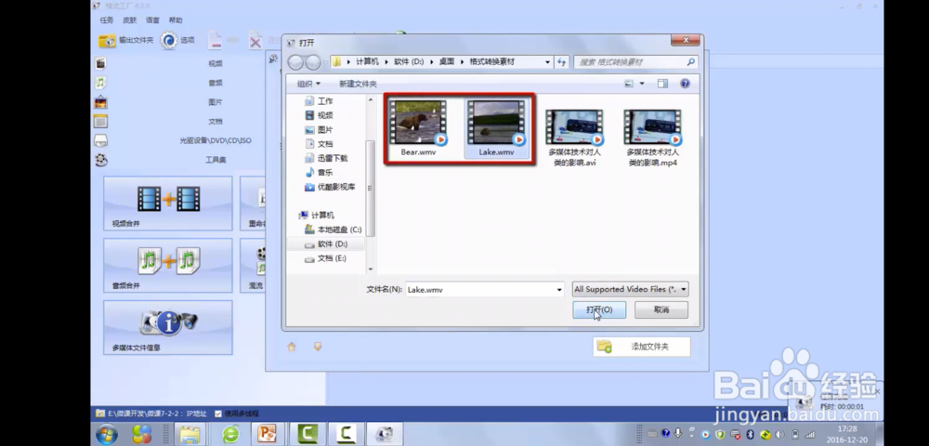
Task: Click the 打开(O) button
Action: [599, 309]
